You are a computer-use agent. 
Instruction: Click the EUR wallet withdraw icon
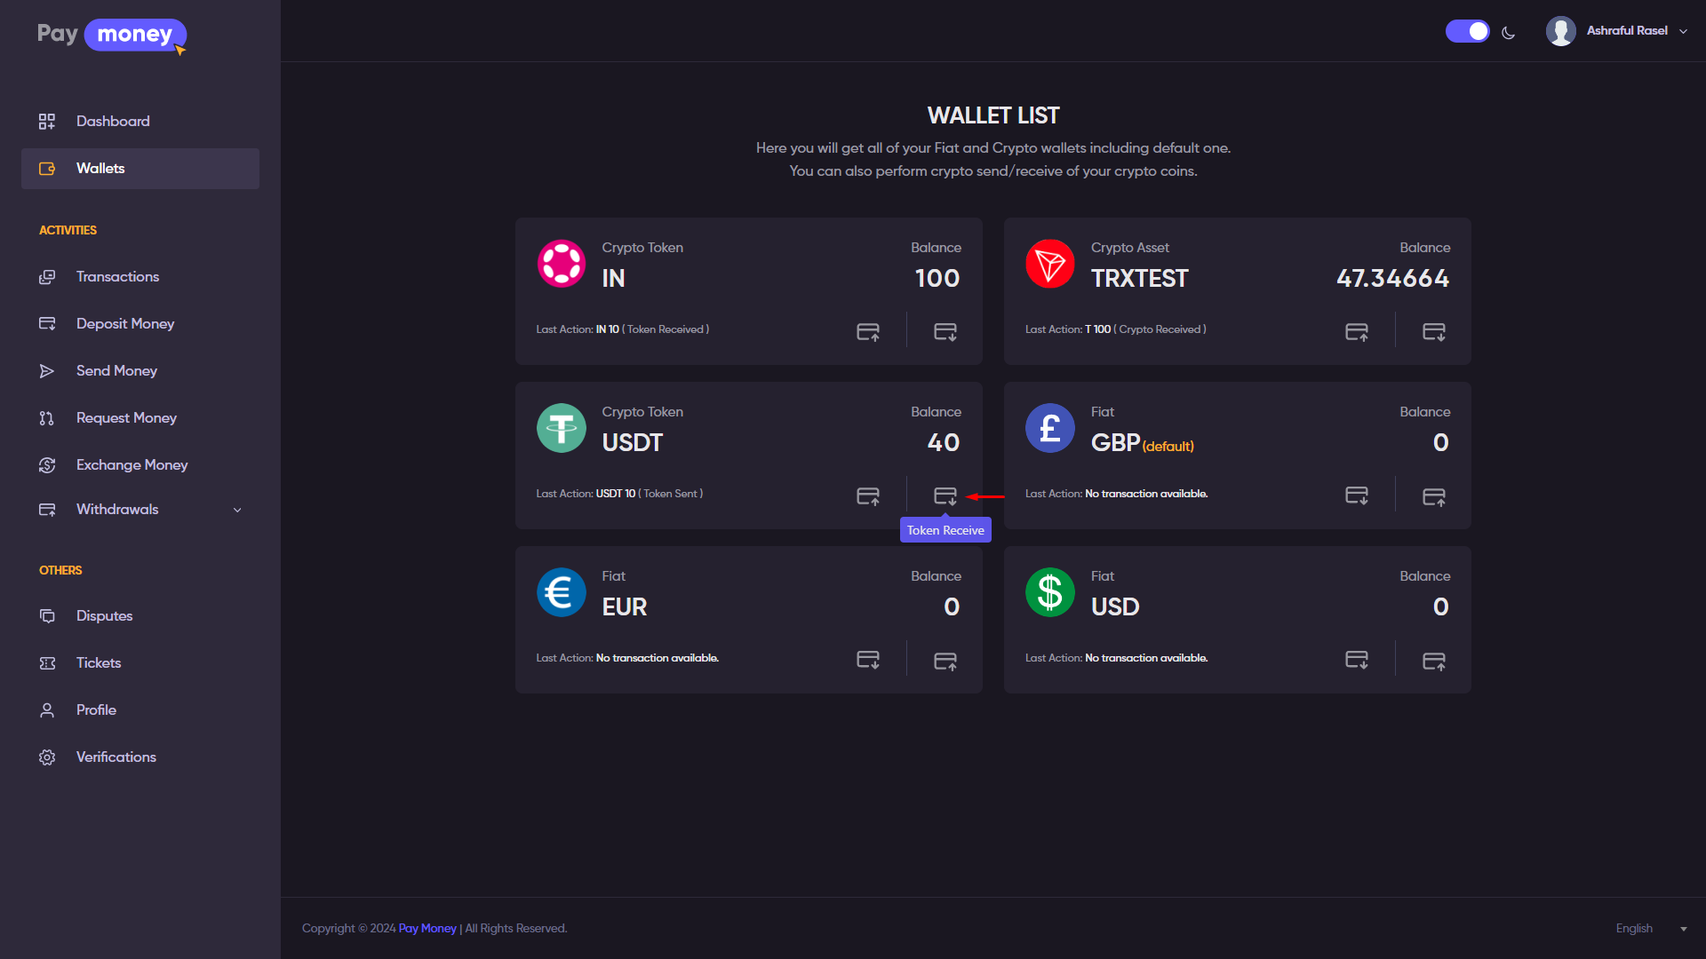click(945, 660)
